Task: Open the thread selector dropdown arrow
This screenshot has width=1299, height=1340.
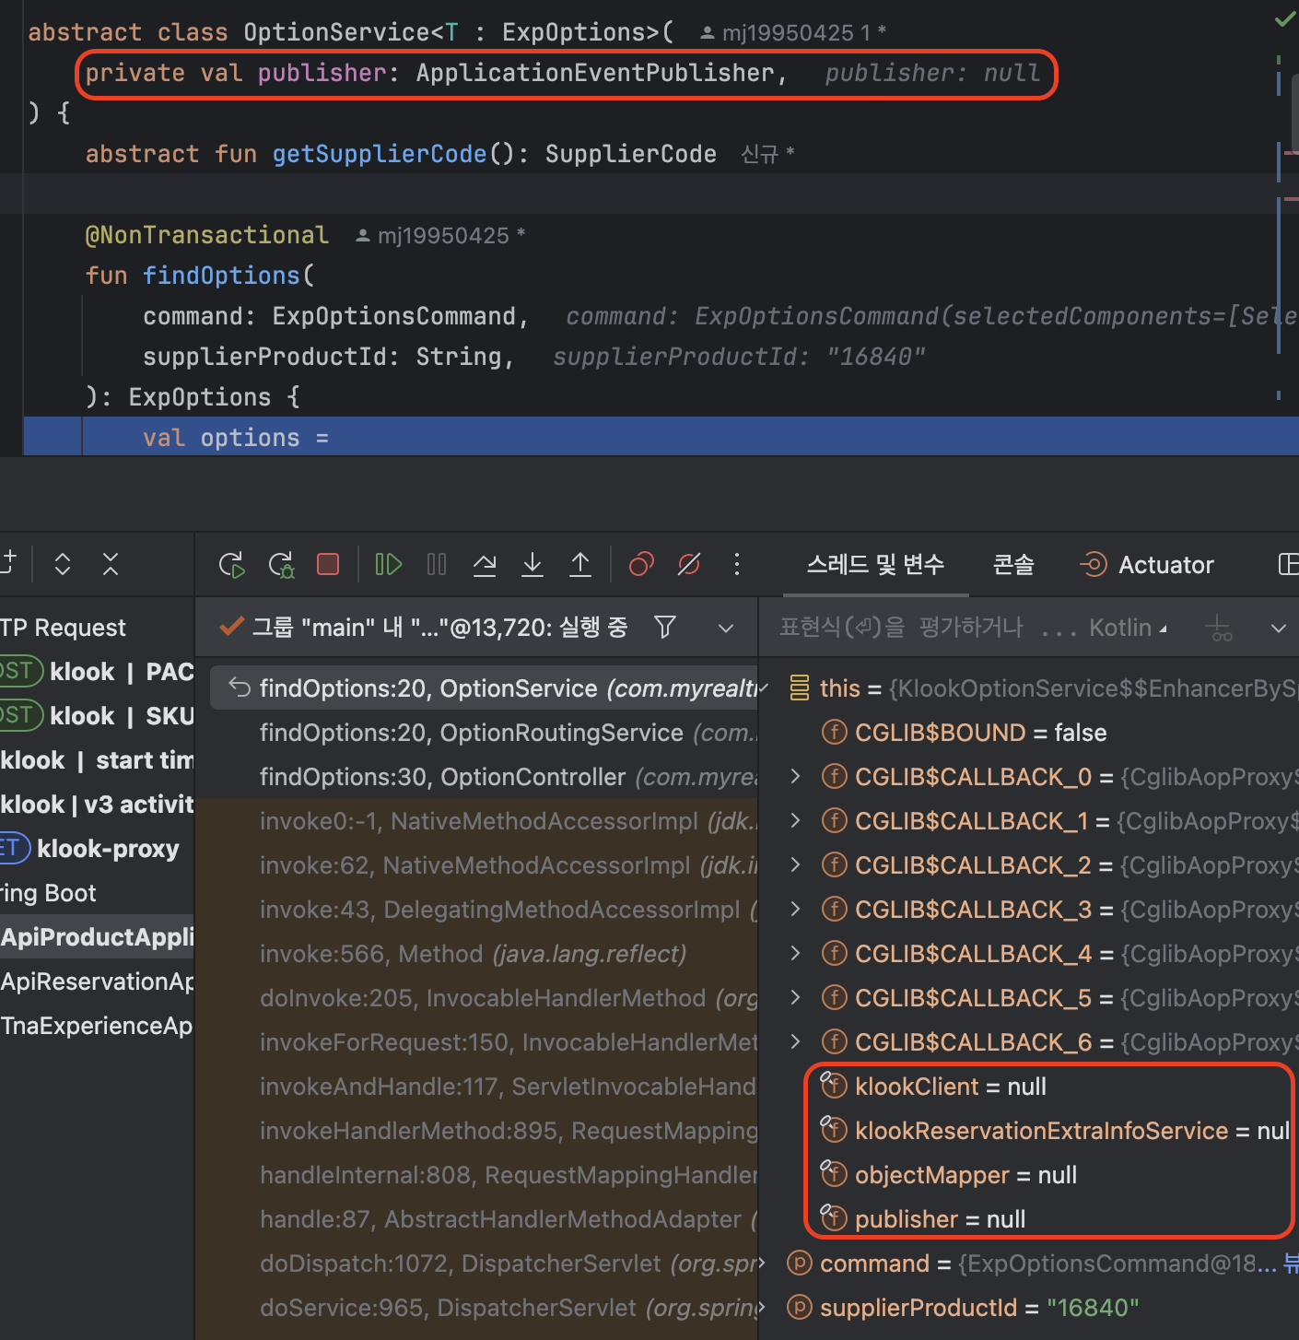Action: pyautogui.click(x=726, y=629)
